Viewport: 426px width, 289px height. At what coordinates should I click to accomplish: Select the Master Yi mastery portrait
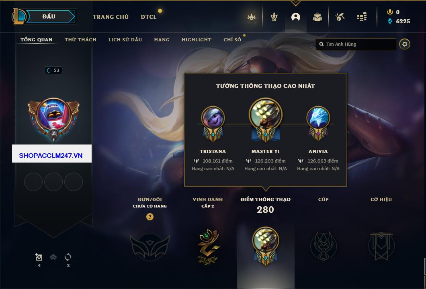[265, 115]
